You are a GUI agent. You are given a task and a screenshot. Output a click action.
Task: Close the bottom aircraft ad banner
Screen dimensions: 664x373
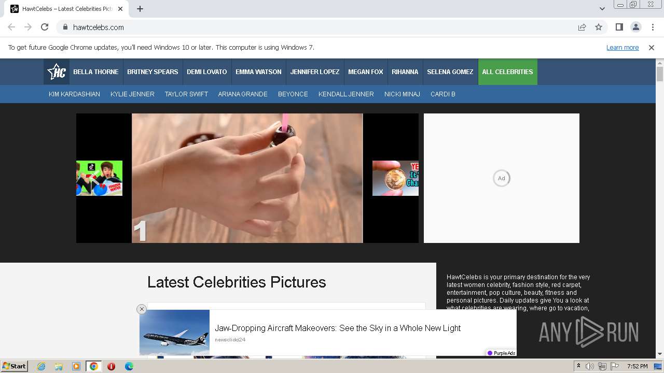point(142,309)
